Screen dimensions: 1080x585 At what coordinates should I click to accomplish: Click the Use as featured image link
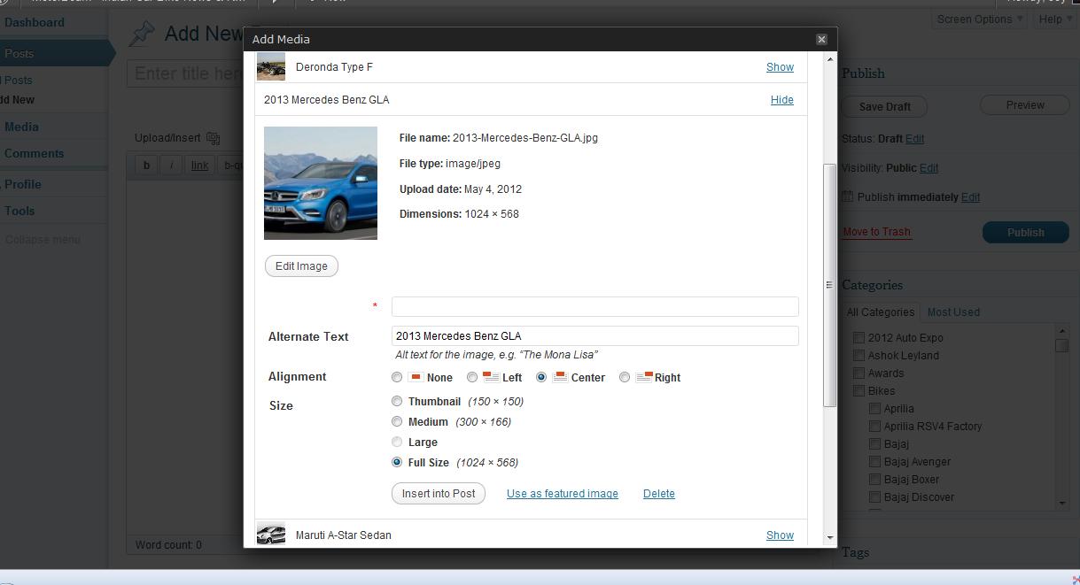563,494
